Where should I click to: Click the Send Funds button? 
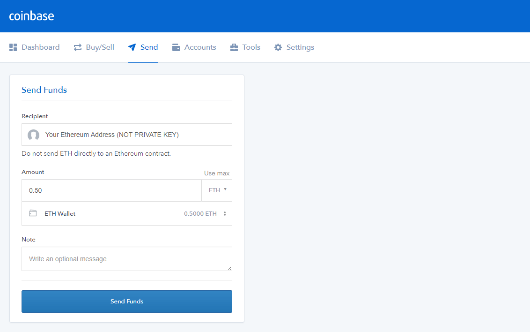pos(127,301)
